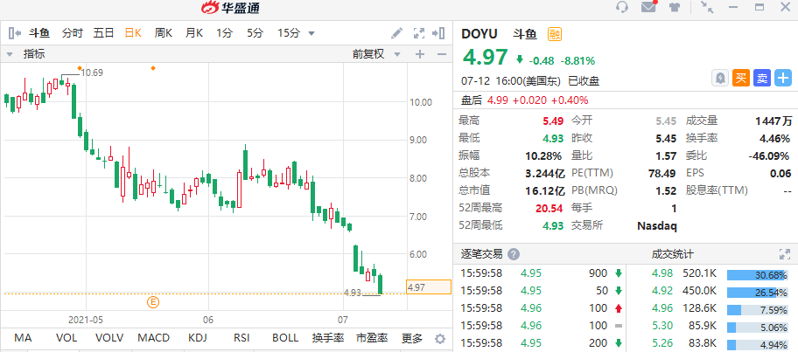Select the 15分 fifteen-minute chart
The width and height of the screenshot is (798, 352).
(x=289, y=33)
